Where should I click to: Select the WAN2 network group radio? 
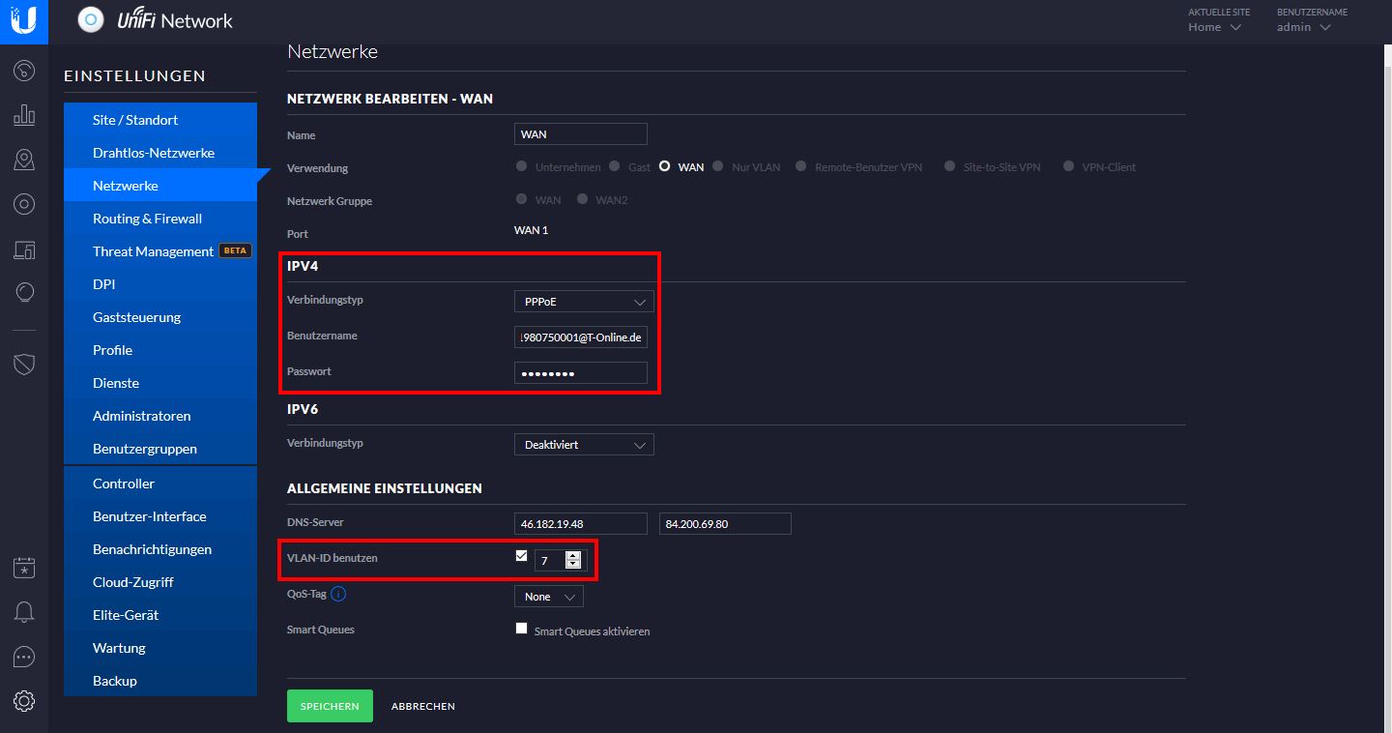pyautogui.click(x=582, y=199)
